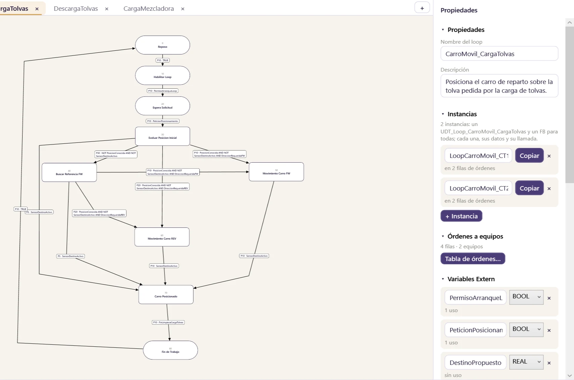Click '4 filas · 2 equipos' text
574x380 pixels.
[x=462, y=247]
